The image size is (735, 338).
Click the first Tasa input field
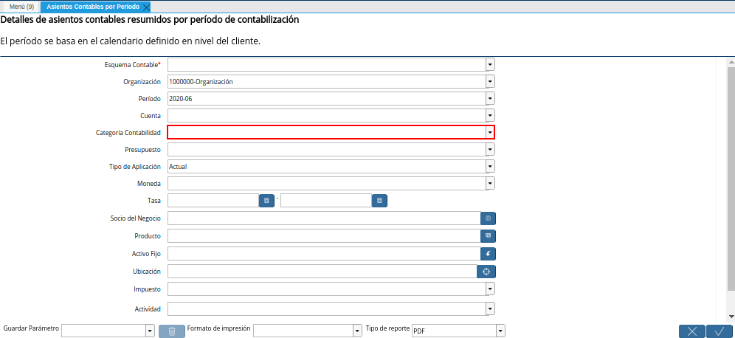point(213,201)
